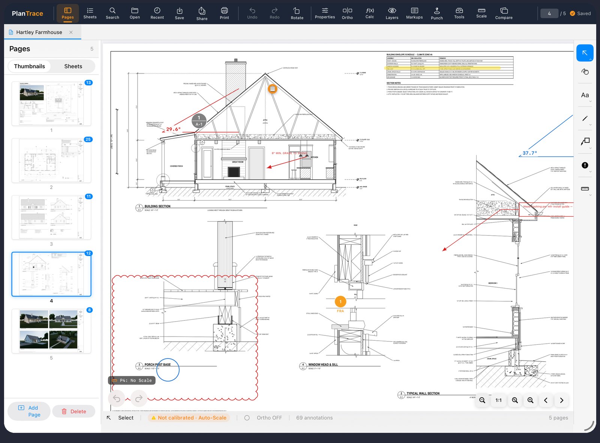Image resolution: width=600 pixels, height=443 pixels.
Task: Click the Add Page button
Action: click(29, 411)
